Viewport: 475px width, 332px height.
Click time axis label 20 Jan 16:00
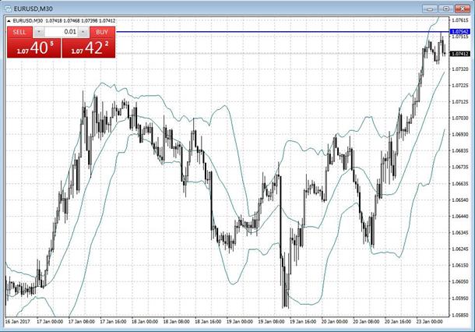(398, 321)
